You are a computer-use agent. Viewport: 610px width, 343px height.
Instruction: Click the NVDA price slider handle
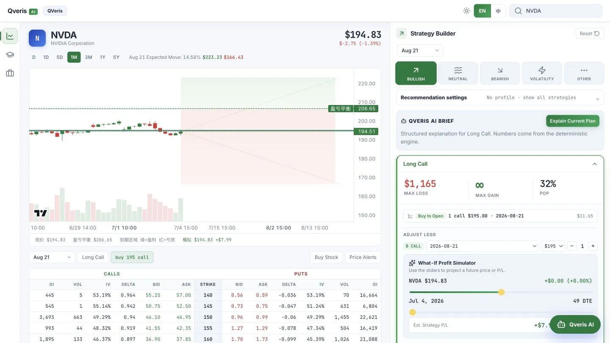(501, 292)
